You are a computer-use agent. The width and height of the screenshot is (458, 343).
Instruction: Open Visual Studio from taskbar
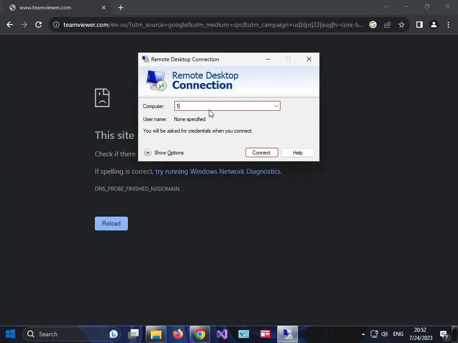pyautogui.click(x=222, y=334)
